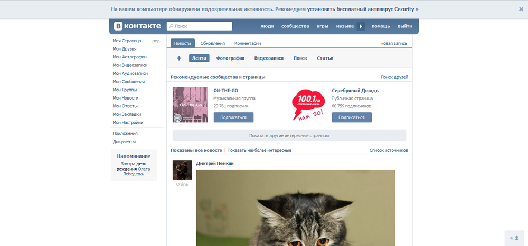Close the suspicious activity warning banner
Viewport: 528px width, 246px height.
coord(521,9)
